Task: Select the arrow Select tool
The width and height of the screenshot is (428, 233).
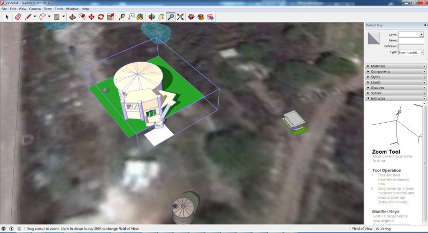Action: click(7, 17)
